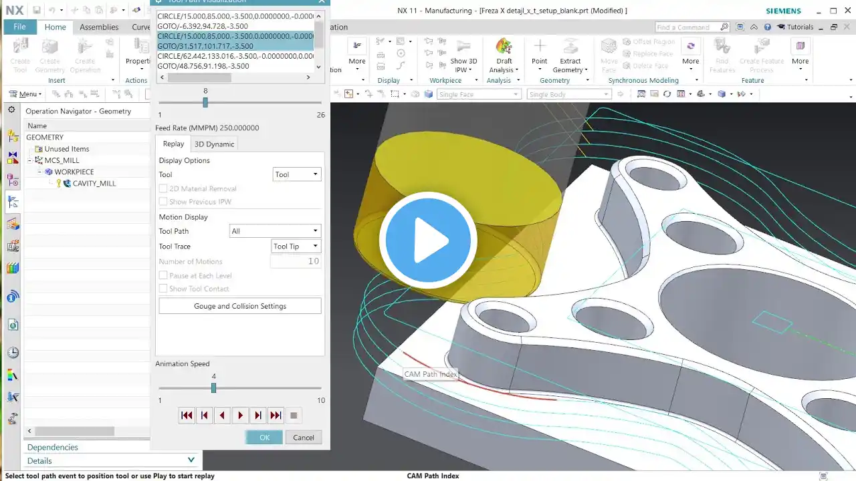Open the Tool display dropdown

(297, 175)
